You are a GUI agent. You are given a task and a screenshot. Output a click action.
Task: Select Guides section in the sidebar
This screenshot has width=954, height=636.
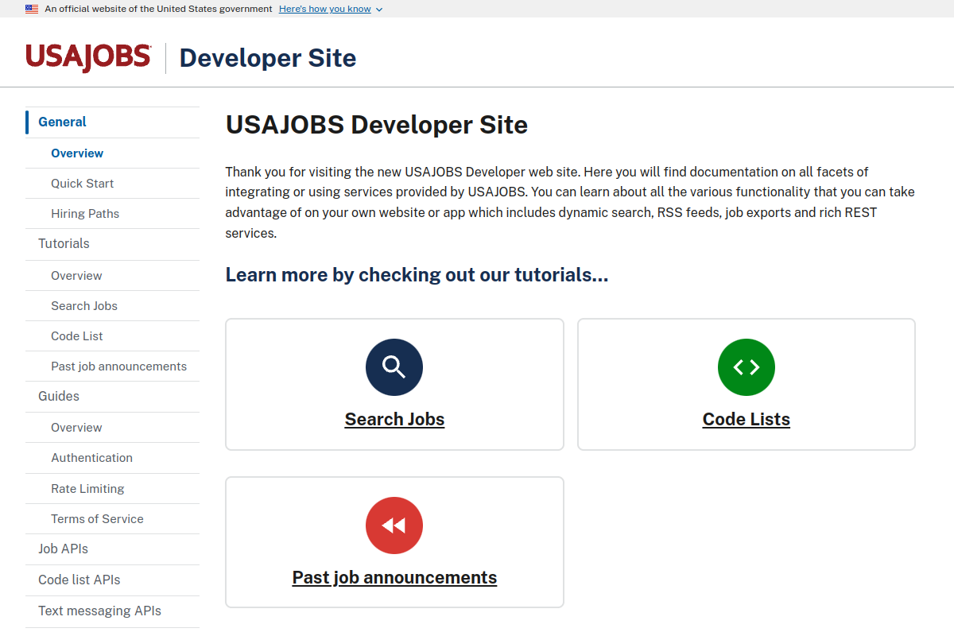click(112, 396)
